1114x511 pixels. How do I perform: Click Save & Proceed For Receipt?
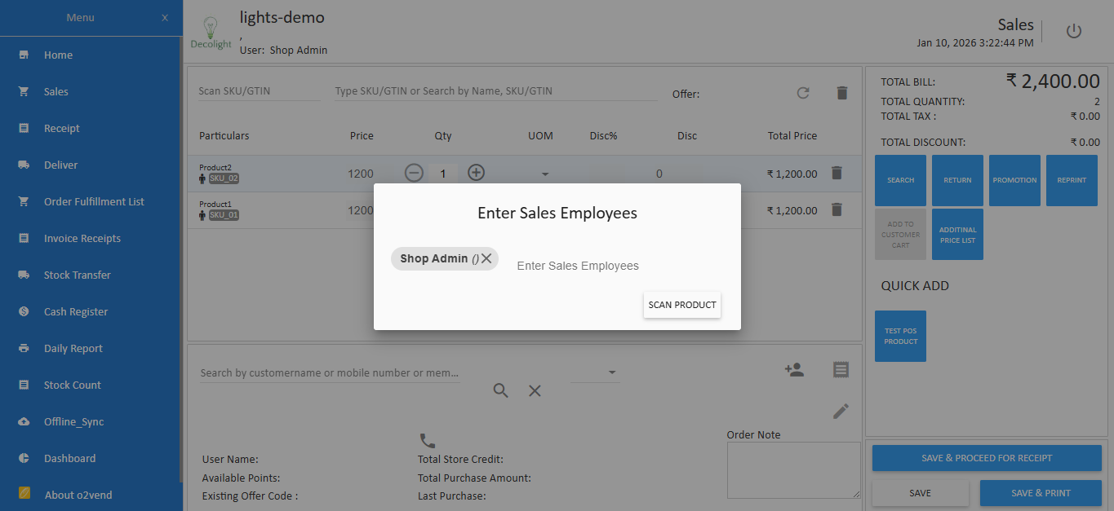[x=987, y=458]
